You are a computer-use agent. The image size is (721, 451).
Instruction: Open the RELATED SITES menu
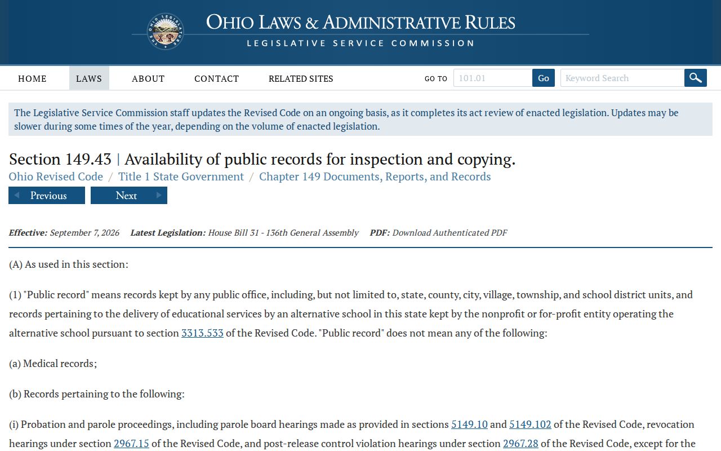pos(301,78)
